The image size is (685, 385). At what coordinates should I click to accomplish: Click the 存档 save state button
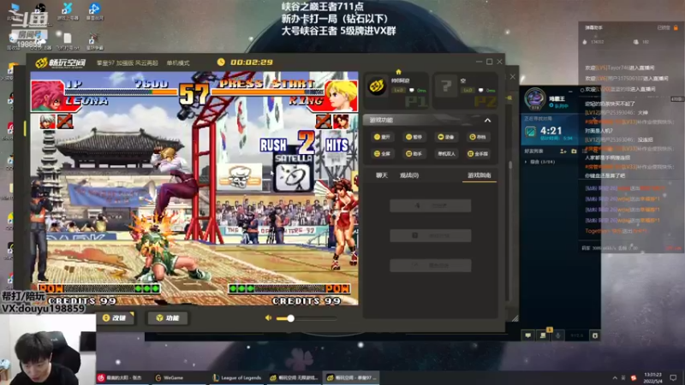(477, 137)
